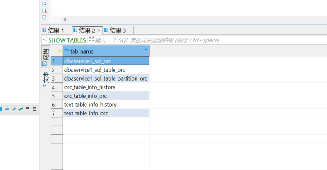The image size is (327, 170).
Task: Select cell dbaservice1_sql_table_orc
Action: coord(106,70)
